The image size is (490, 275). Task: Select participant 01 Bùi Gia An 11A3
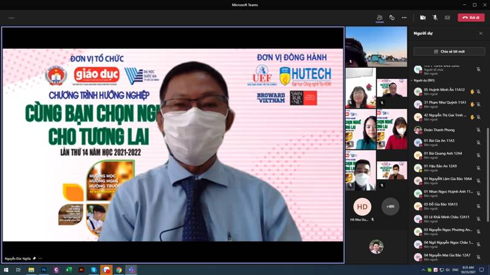coord(441,142)
